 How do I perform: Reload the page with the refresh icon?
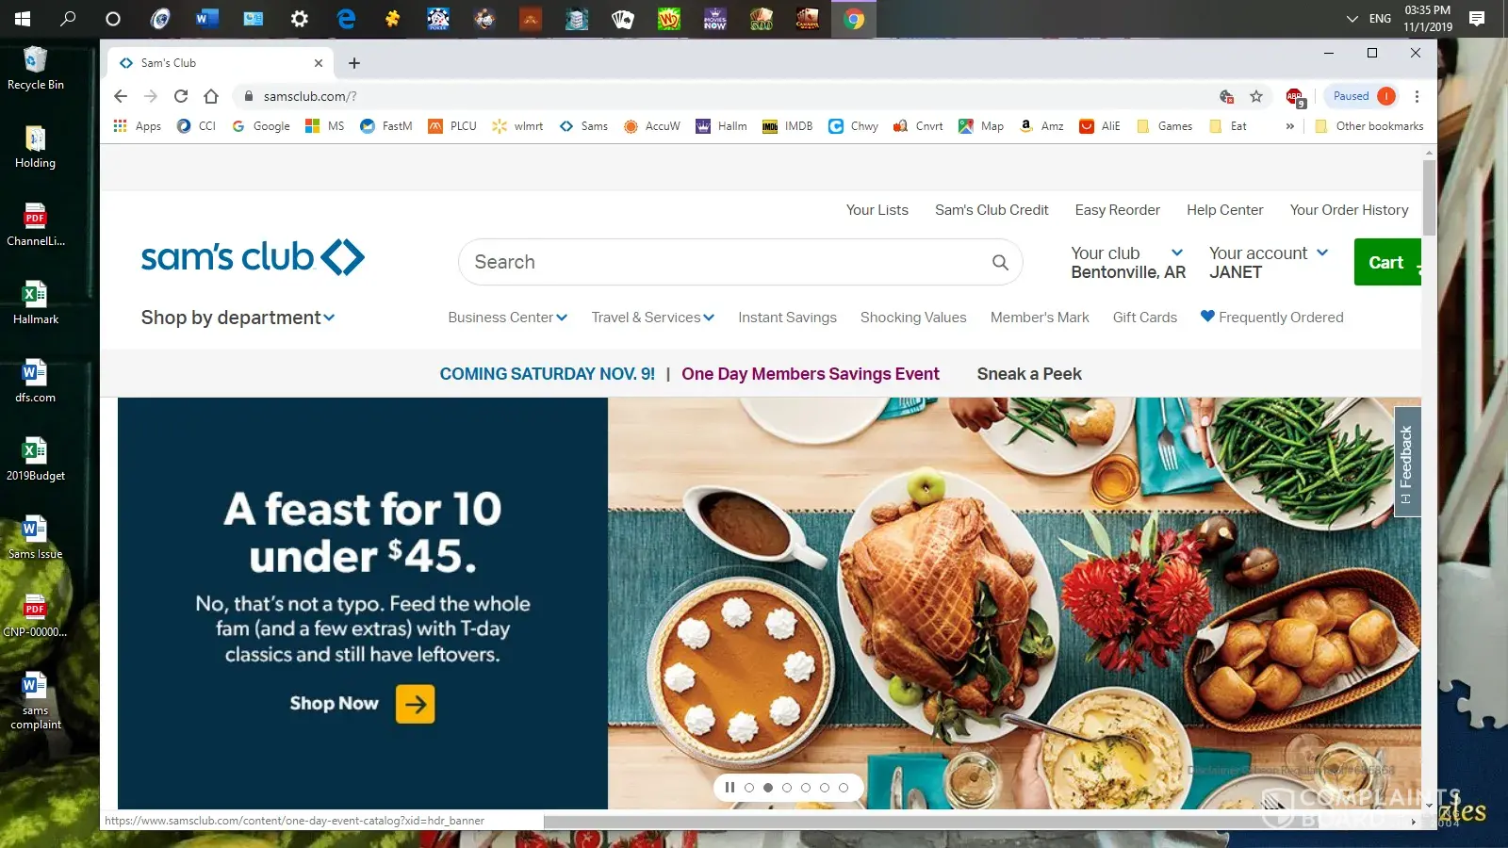click(x=181, y=96)
